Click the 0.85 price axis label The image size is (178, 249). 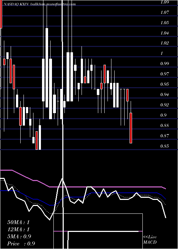164,146
